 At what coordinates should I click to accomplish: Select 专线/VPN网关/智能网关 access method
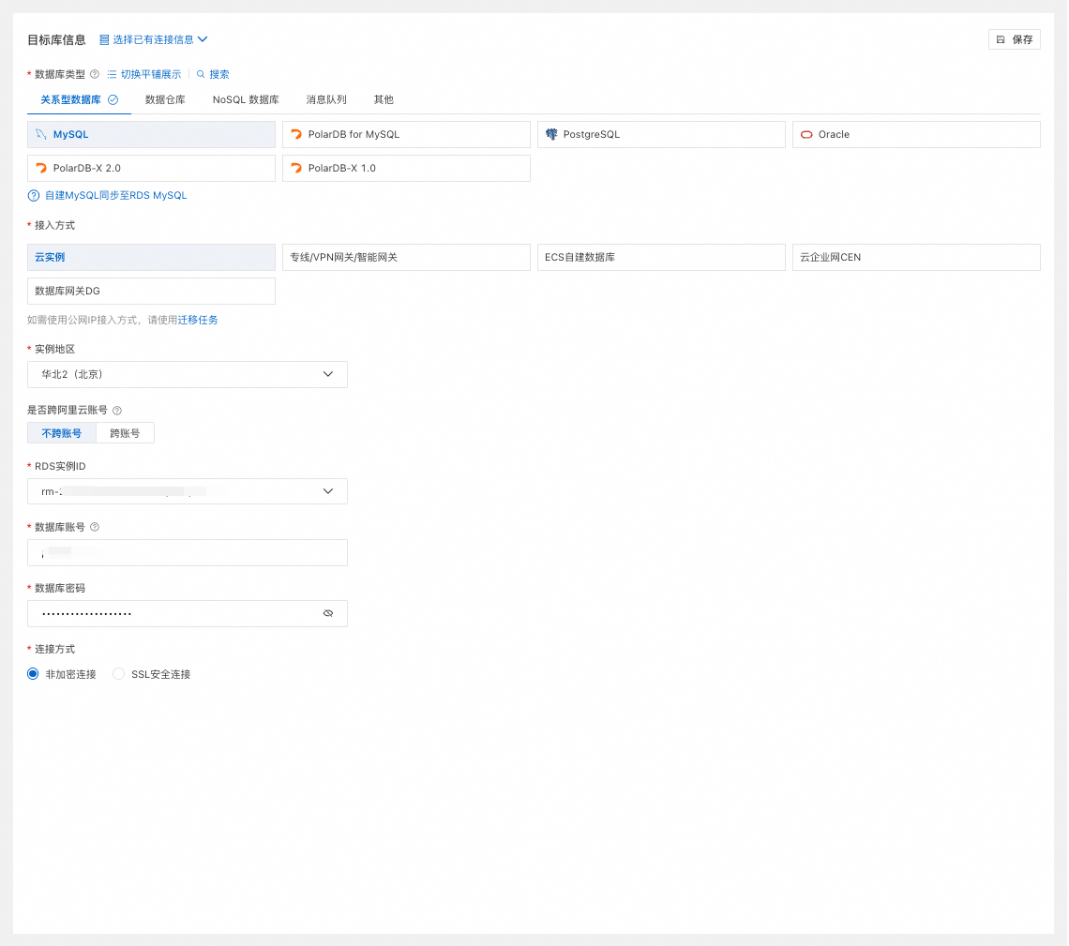point(406,257)
